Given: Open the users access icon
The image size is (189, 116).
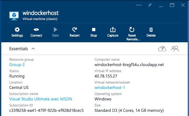Looking at the screenshot, I should click(x=175, y=49).
